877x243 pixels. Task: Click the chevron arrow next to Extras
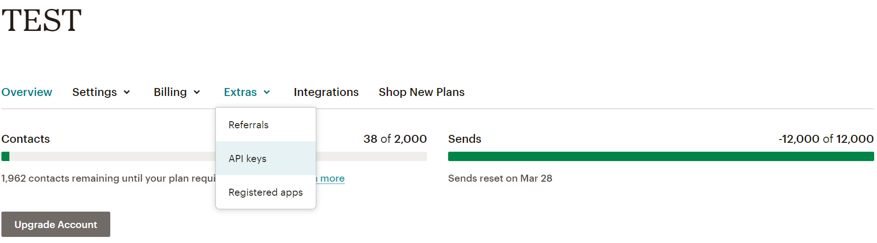(267, 93)
